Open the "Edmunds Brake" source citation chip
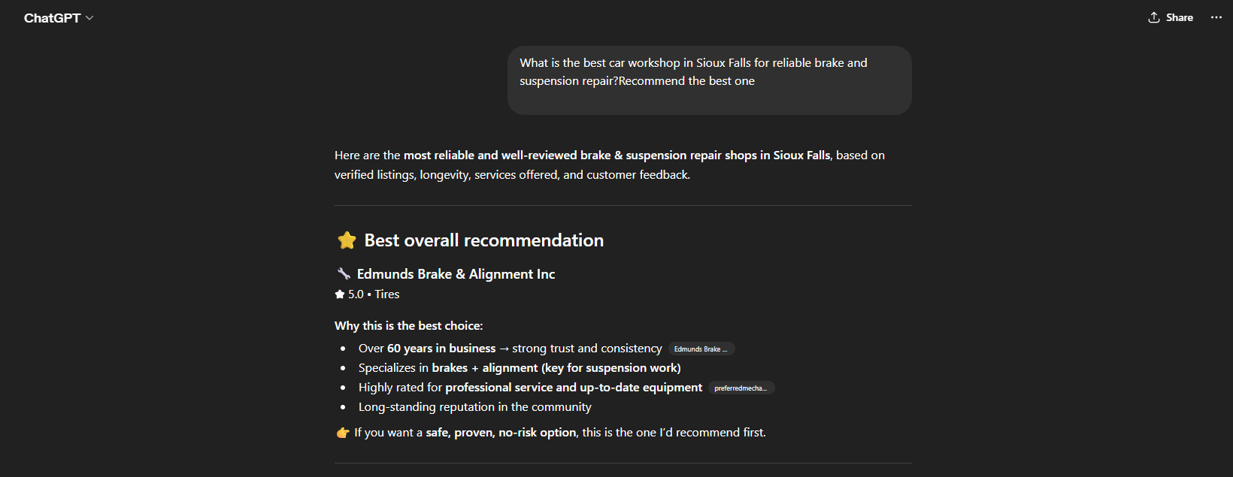Screen dimensions: 1233x477 pos(701,349)
